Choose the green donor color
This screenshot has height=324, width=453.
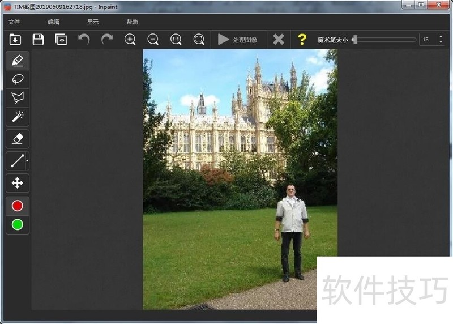(x=18, y=224)
